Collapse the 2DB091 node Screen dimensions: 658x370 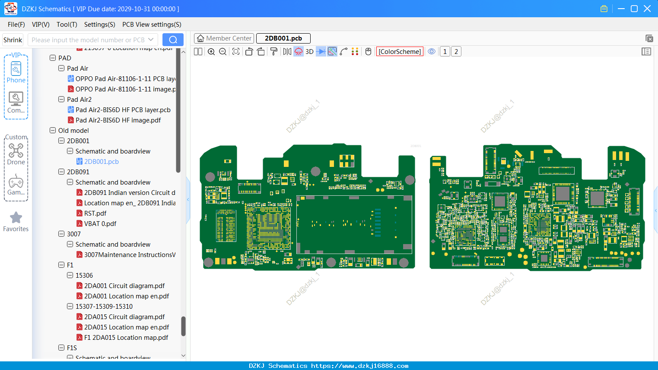pos(61,172)
